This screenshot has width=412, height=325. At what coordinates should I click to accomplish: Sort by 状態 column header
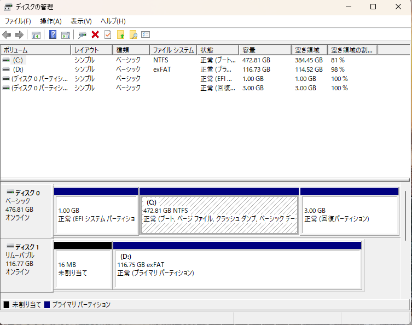218,50
